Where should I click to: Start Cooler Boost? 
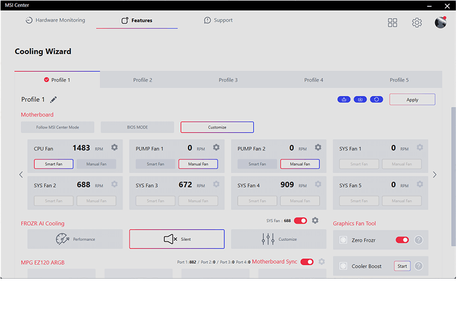(402, 266)
